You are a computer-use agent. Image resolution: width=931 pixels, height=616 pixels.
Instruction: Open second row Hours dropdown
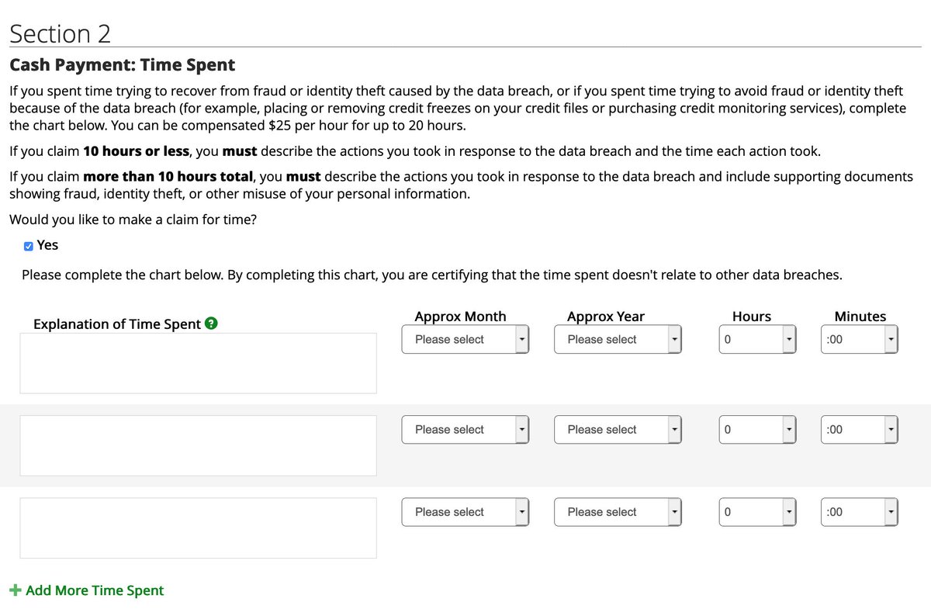point(758,430)
